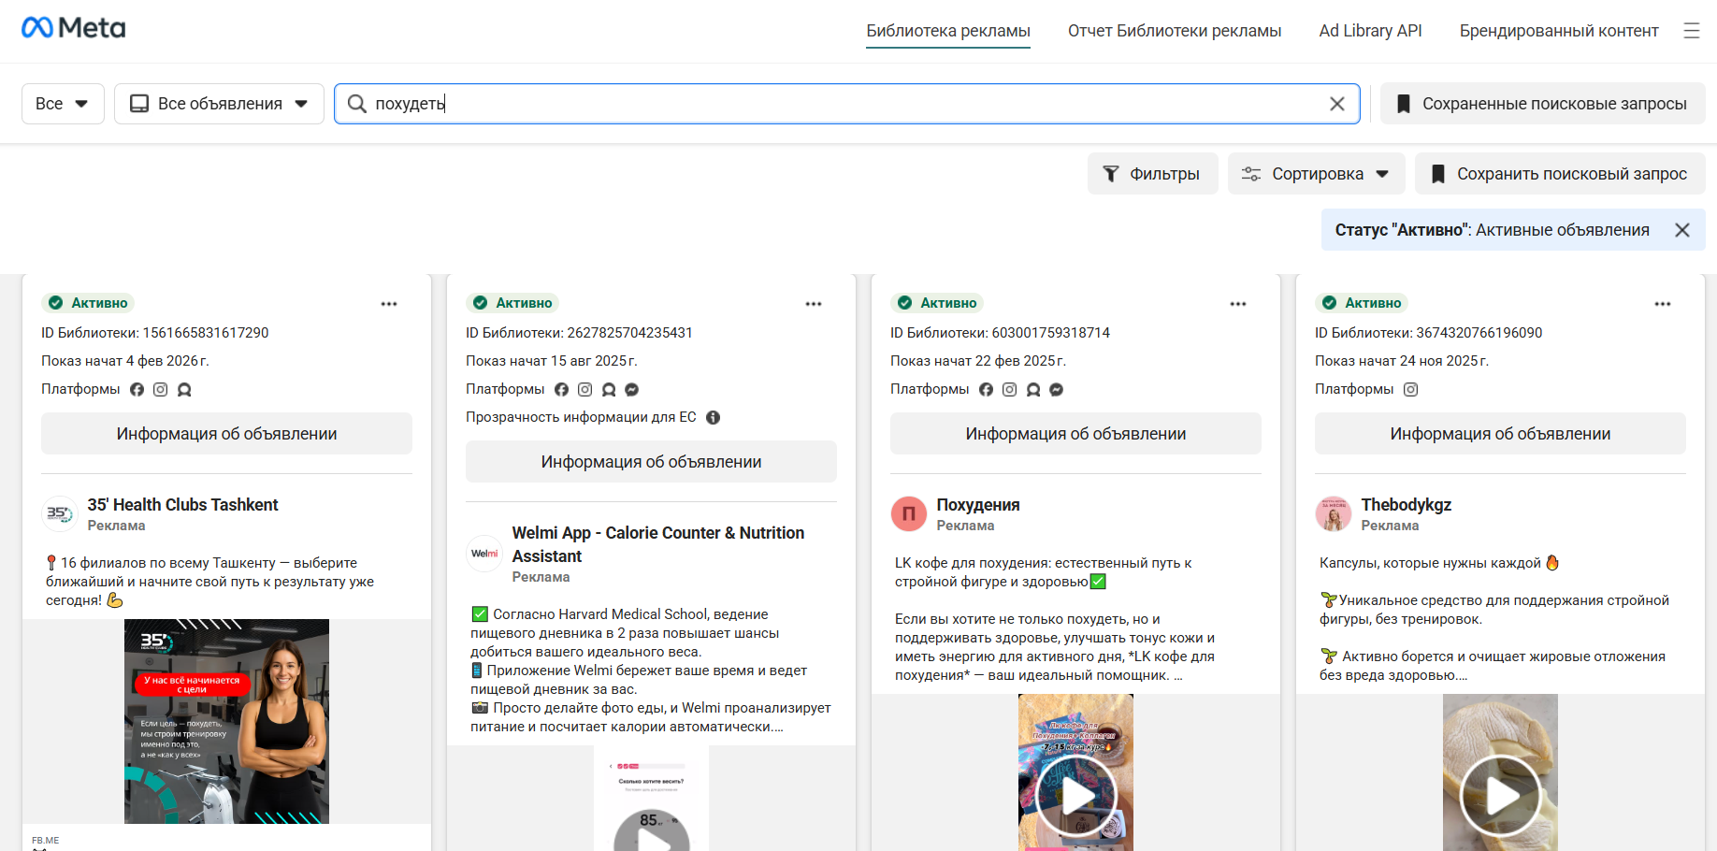
Task: Click the Messenger icon on Welmi App ad
Action: 631,389
